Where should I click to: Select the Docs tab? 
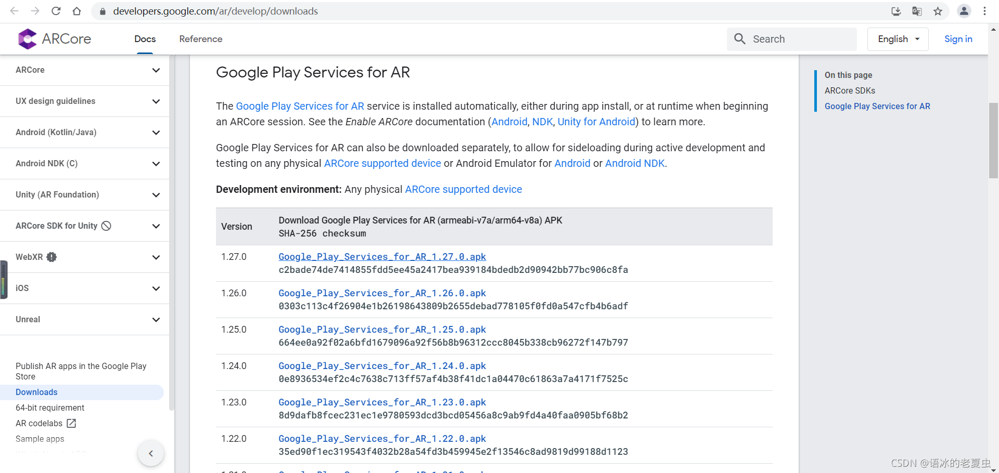pyautogui.click(x=145, y=39)
